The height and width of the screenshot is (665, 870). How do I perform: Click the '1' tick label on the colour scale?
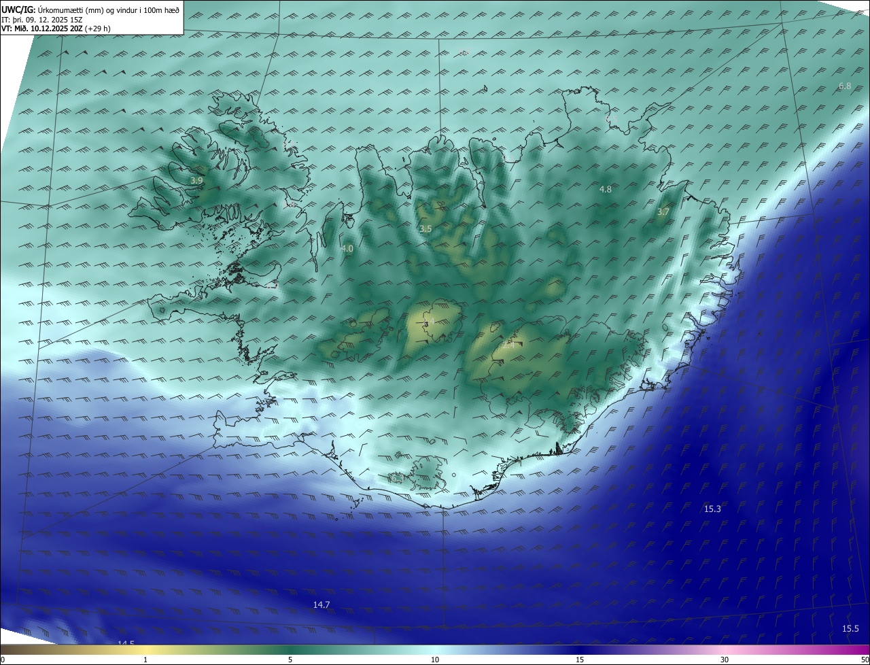click(x=145, y=660)
